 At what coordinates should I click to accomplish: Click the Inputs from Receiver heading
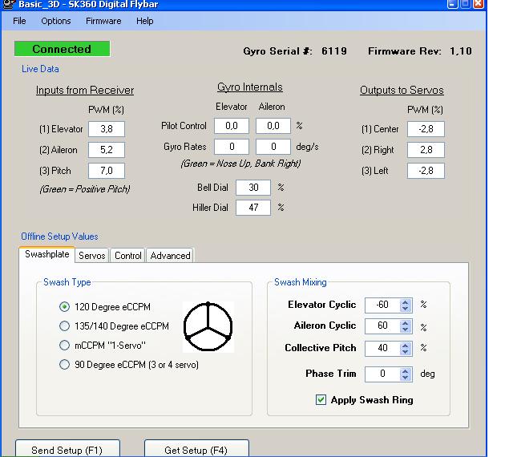[x=85, y=90]
